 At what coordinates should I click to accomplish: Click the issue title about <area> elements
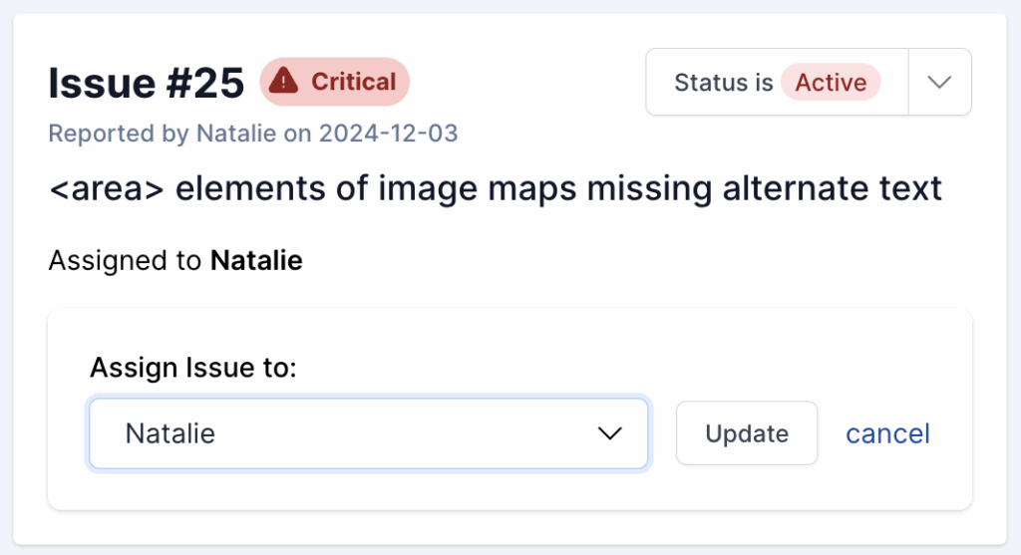click(495, 188)
